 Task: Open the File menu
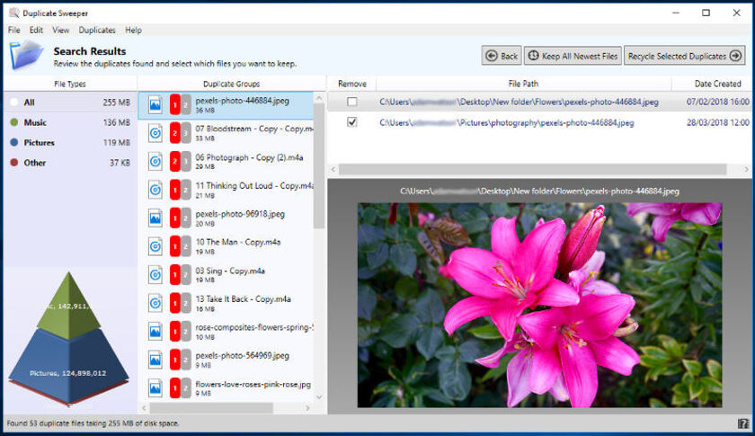[x=14, y=30]
